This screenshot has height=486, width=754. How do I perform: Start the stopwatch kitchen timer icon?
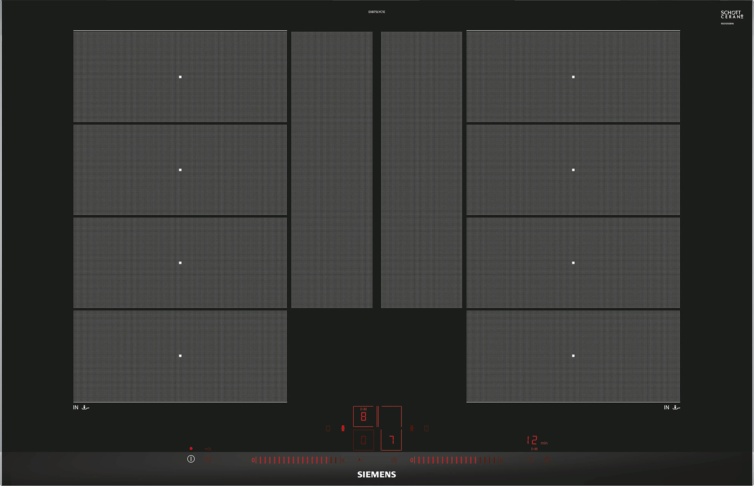tap(547, 460)
